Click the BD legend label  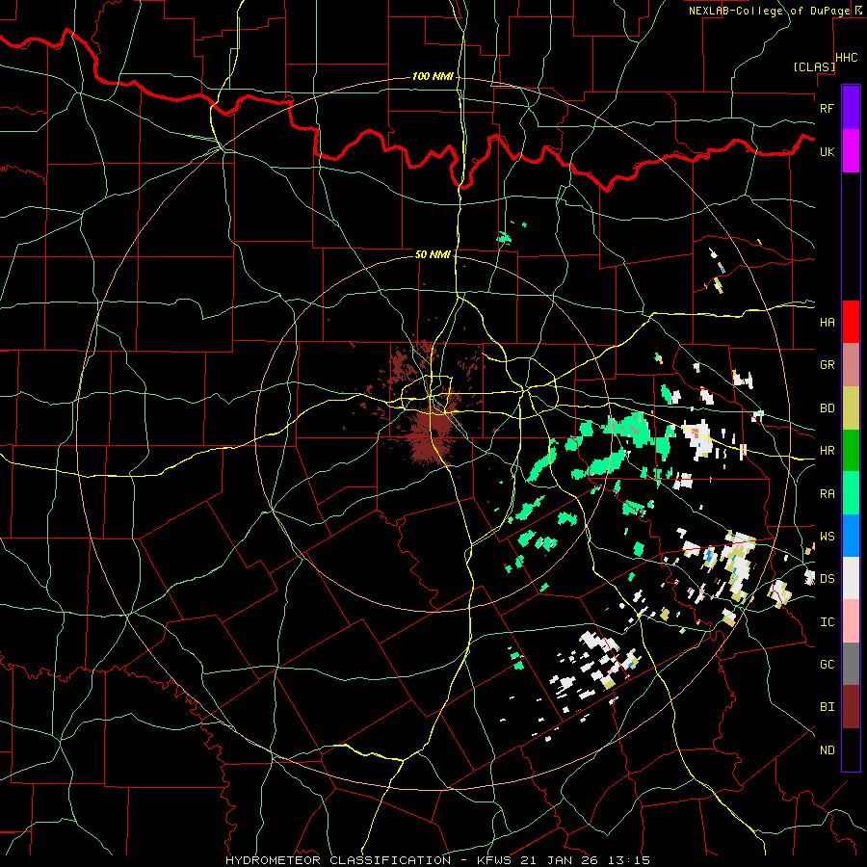(827, 408)
